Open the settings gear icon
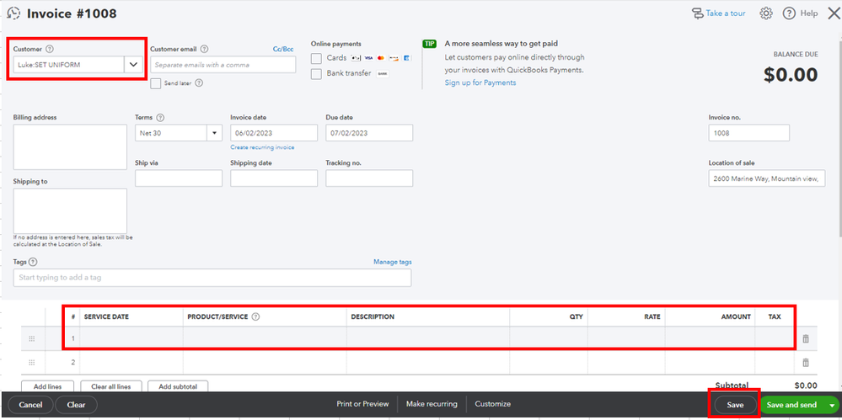Viewport: 842px width, 420px height. (766, 13)
